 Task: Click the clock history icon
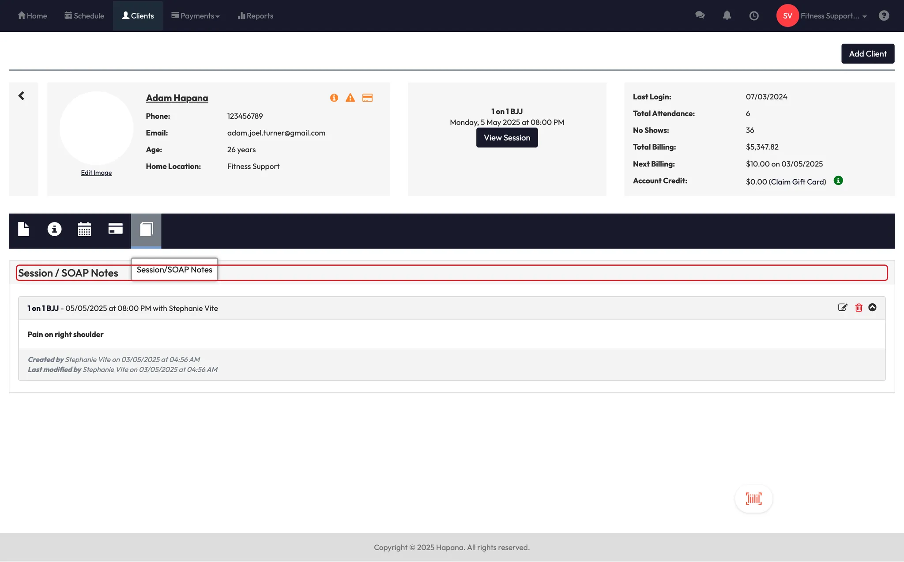coord(754,15)
